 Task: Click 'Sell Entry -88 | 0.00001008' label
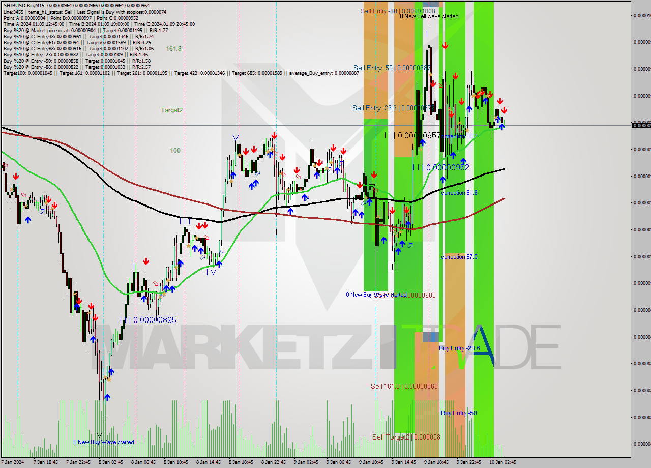click(x=398, y=11)
